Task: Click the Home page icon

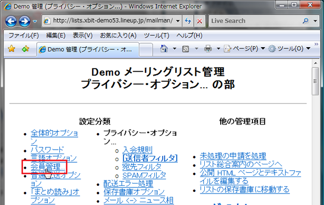Action: click(164, 49)
